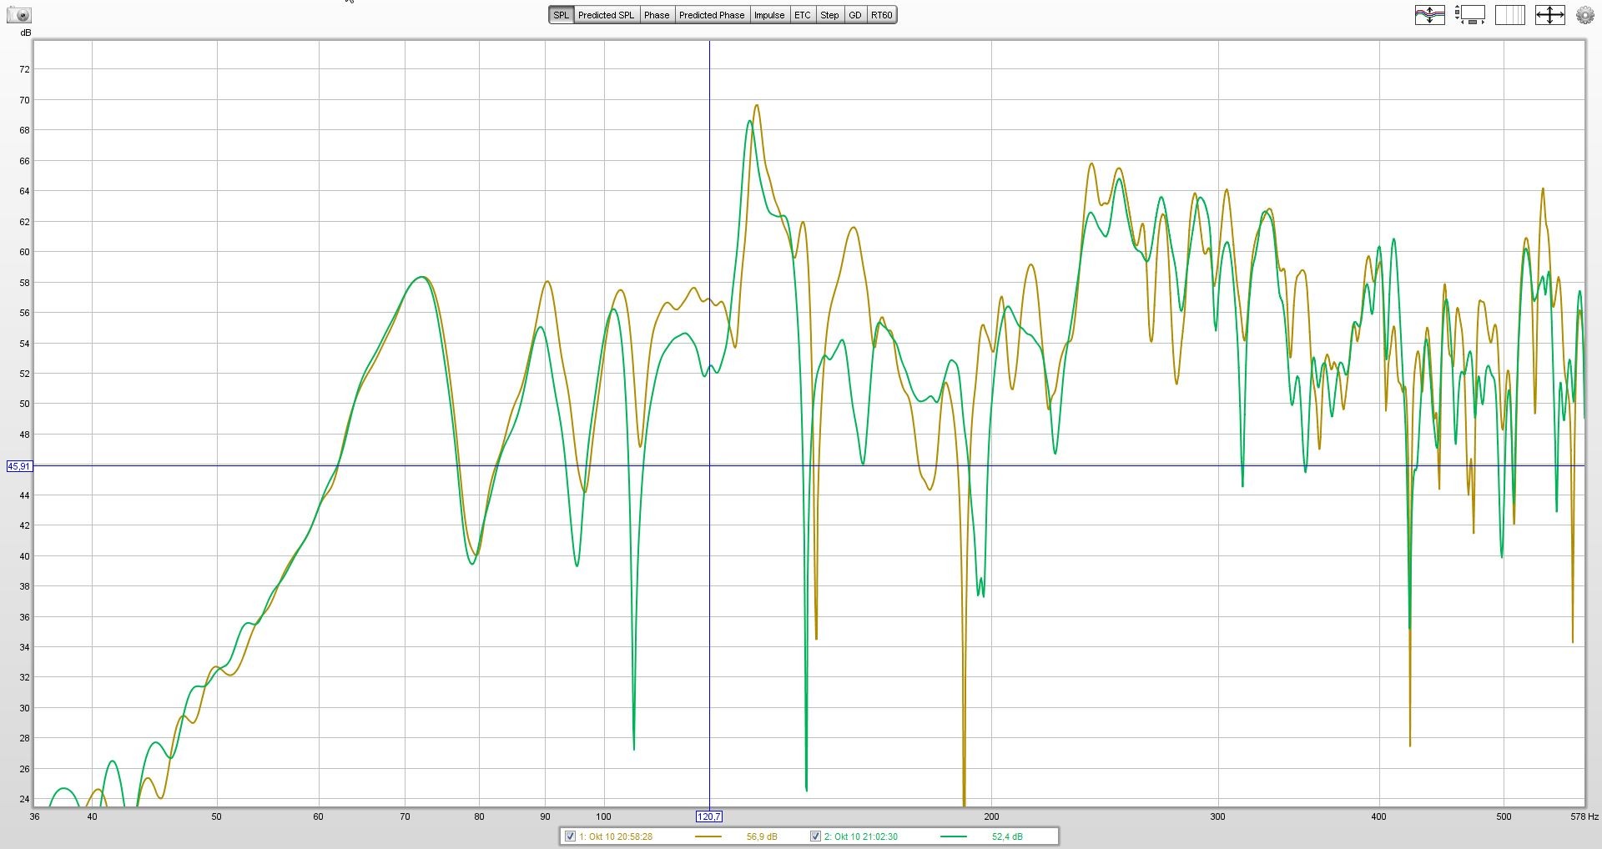
Task: Click the separate traces offset icon
Action: (1430, 15)
